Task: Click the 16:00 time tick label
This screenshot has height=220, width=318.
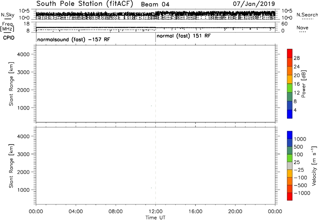Action: click(195, 212)
